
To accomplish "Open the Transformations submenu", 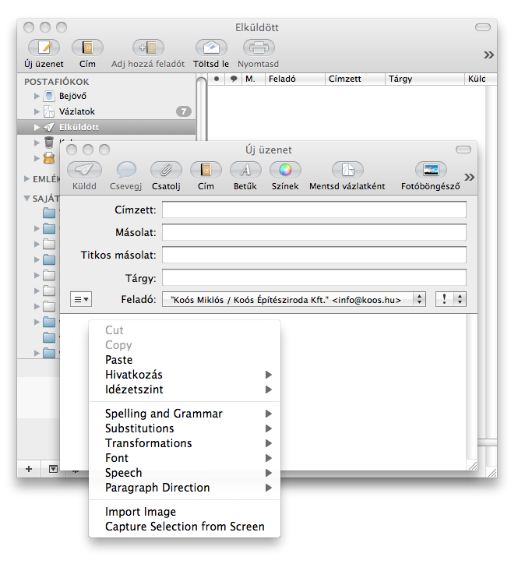I will [185, 443].
